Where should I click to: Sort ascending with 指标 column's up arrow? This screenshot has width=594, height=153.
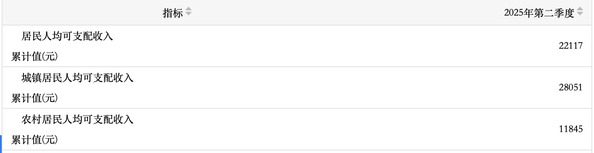point(188,10)
